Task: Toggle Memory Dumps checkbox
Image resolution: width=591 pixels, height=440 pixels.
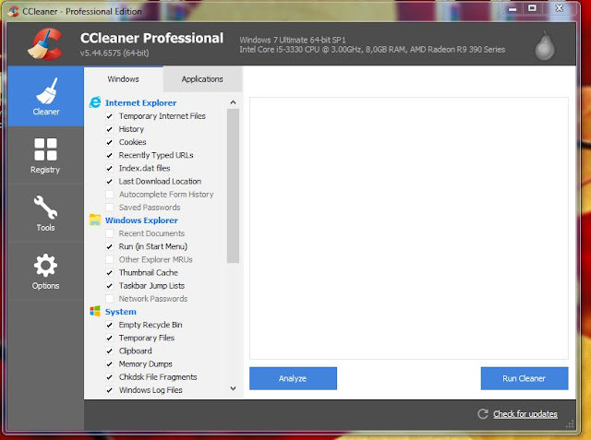Action: point(109,364)
